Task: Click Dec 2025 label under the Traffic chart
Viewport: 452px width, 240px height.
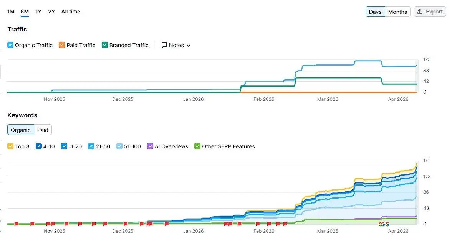Action: coord(123,99)
